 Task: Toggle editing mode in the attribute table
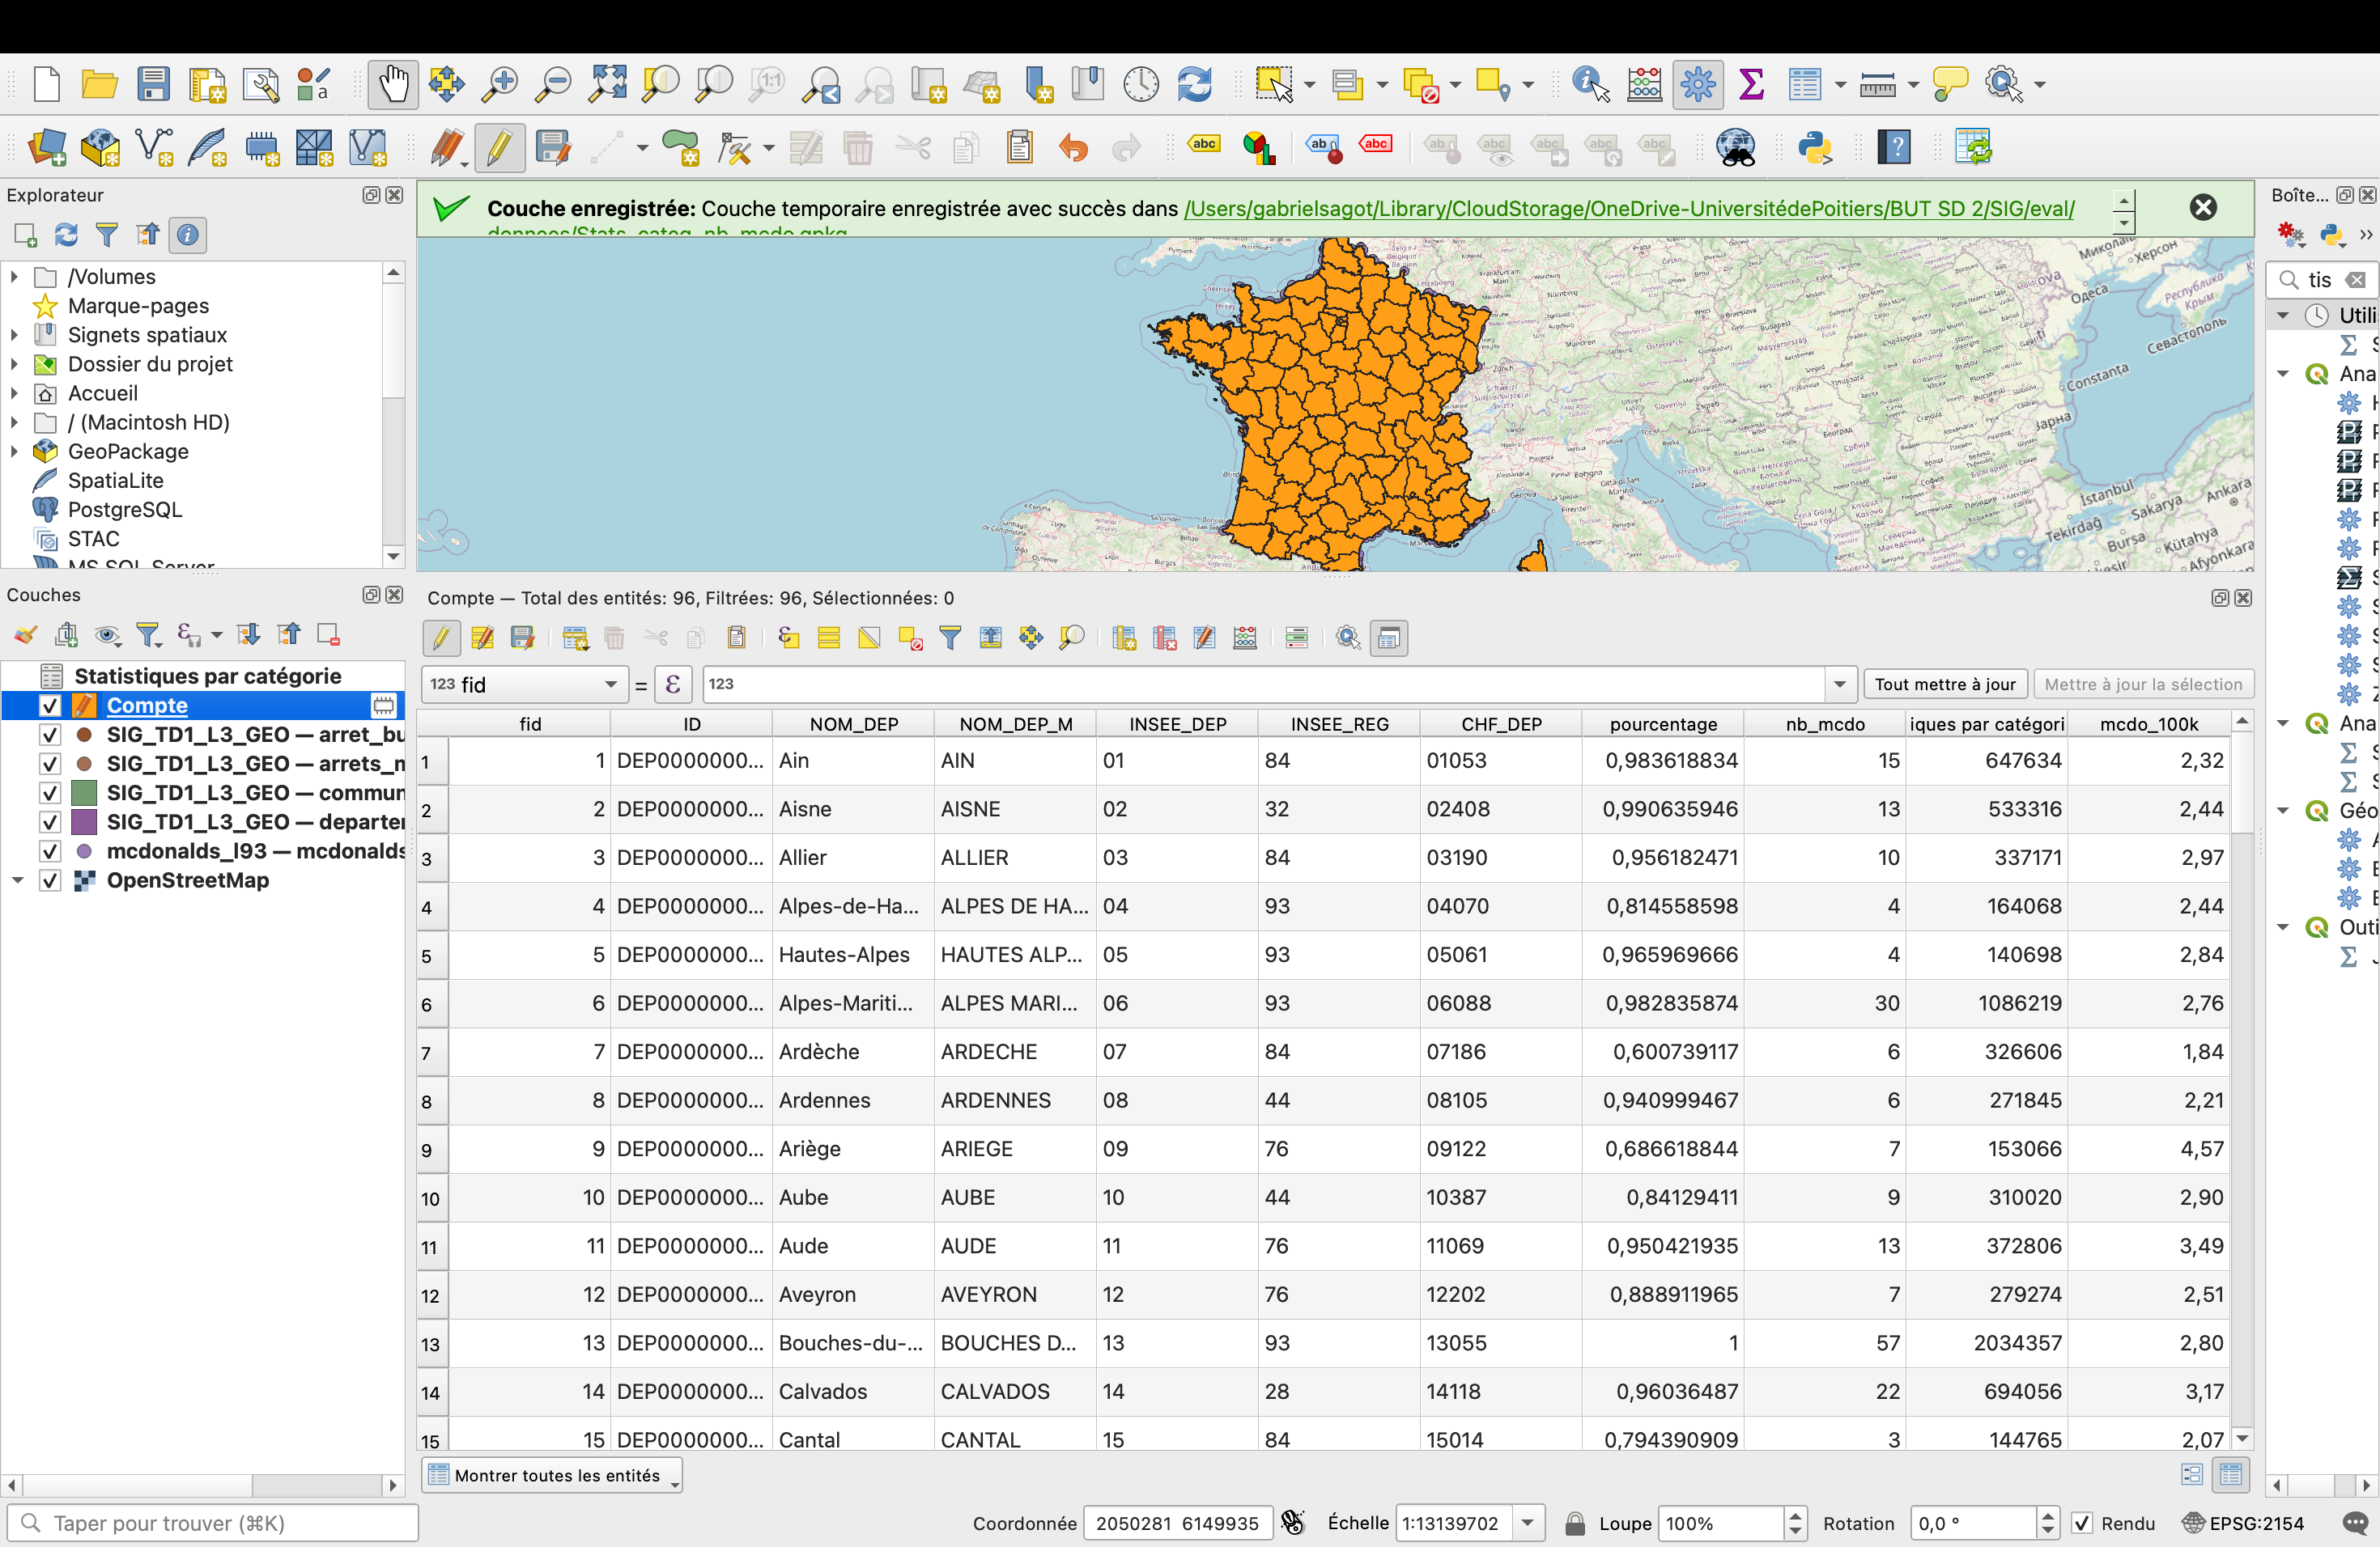click(x=441, y=638)
